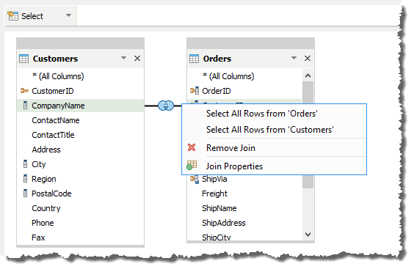Click the OrderID key icon
Image resolution: width=414 pixels, height=269 pixels.
point(195,91)
